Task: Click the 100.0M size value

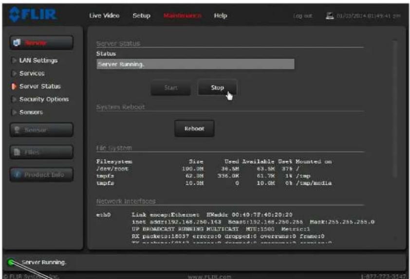Action: click(193, 169)
